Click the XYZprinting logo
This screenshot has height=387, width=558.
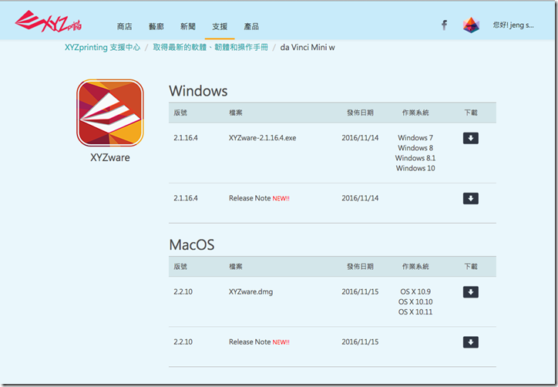49,22
